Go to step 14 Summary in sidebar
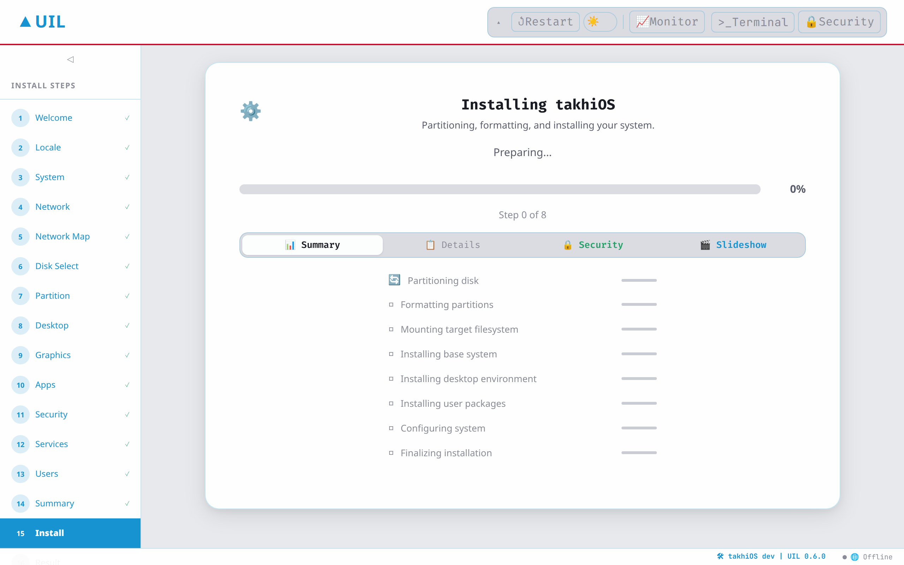This screenshot has height=565, width=904. 70,503
